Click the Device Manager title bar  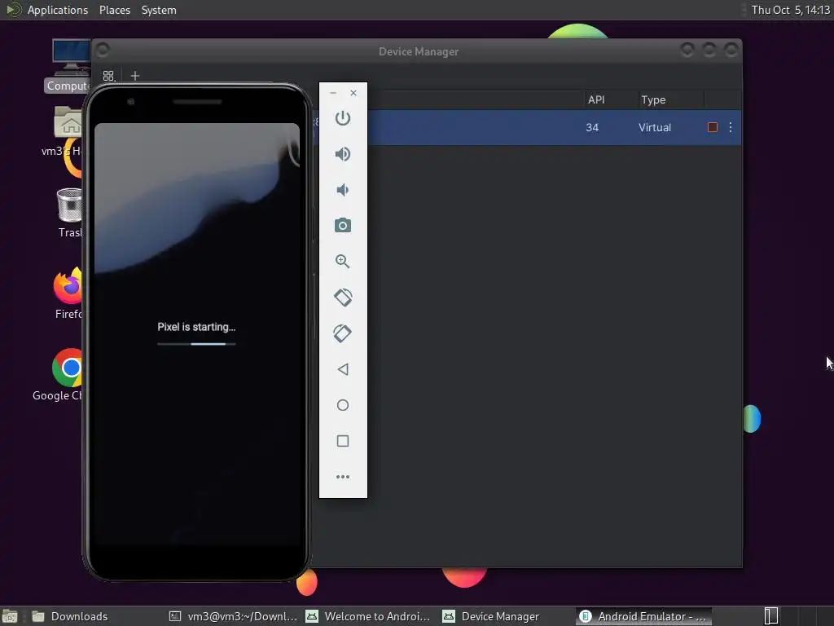point(418,51)
